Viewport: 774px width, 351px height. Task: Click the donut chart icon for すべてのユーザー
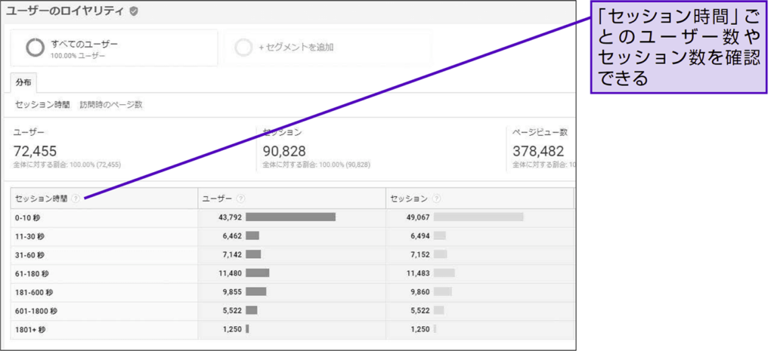35,48
